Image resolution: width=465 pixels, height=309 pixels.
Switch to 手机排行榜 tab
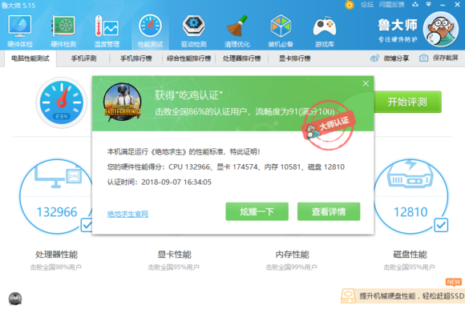[x=136, y=58]
